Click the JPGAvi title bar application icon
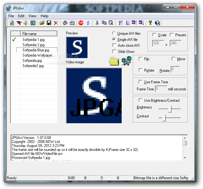The height and width of the screenshot is (189, 203). click(x=8, y=8)
